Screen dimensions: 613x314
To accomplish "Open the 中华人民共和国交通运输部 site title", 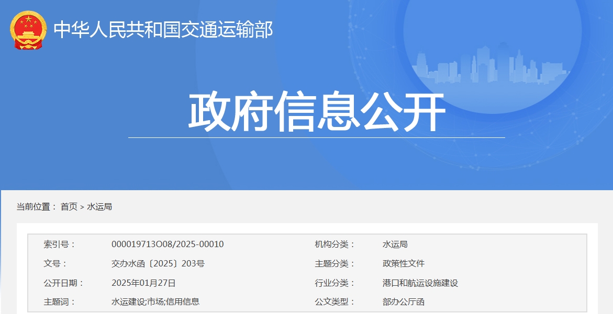I will [x=163, y=30].
